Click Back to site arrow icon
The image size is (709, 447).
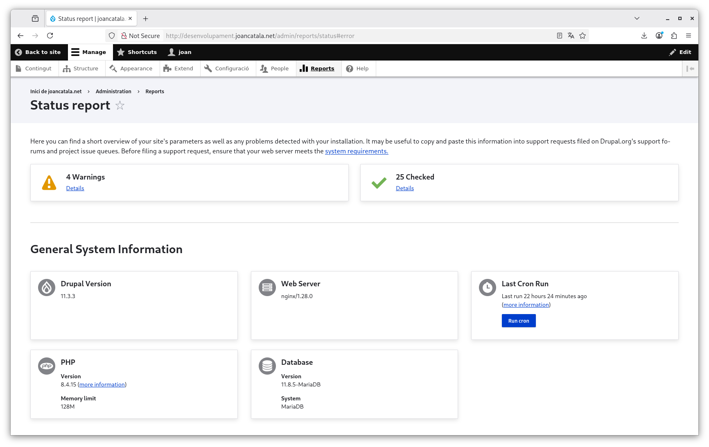(18, 52)
